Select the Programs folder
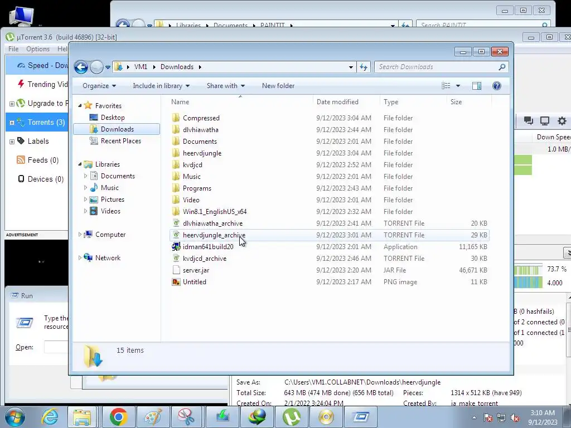Image resolution: width=571 pixels, height=428 pixels. (x=197, y=188)
